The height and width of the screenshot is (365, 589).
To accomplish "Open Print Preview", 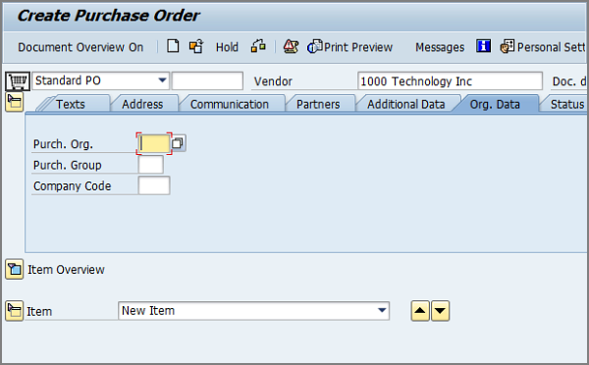I will coord(349,47).
